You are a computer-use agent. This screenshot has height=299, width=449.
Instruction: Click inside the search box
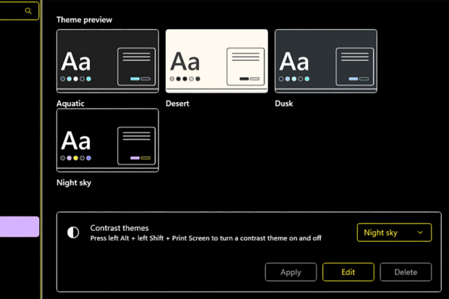(x=13, y=11)
